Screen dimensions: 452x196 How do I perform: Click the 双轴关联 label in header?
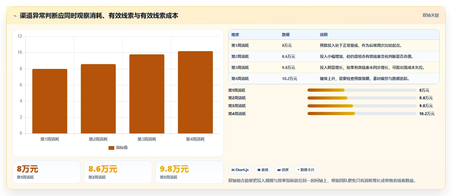(x=431, y=15)
